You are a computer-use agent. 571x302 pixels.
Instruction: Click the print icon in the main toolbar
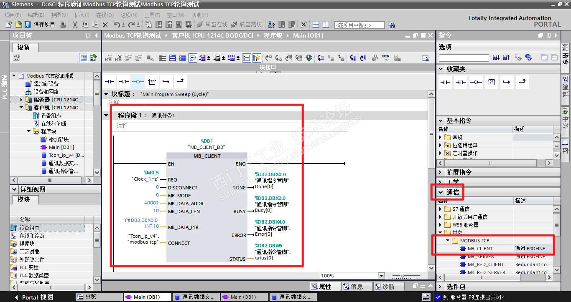click(63, 25)
